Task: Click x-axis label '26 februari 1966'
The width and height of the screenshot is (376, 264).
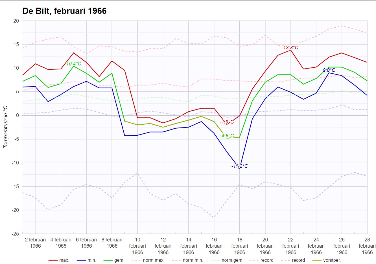Action: pyautogui.click(x=342, y=246)
